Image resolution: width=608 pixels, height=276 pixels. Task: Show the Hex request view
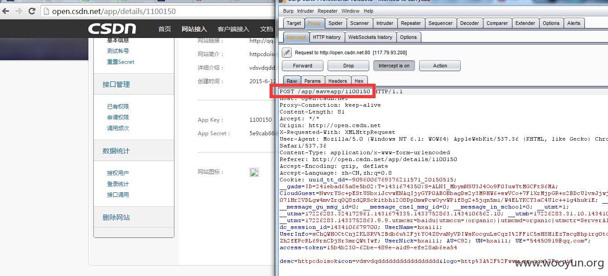(359, 81)
